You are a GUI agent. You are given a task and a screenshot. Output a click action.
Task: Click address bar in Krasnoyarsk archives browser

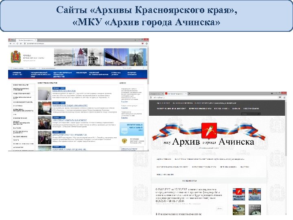click(x=82, y=44)
